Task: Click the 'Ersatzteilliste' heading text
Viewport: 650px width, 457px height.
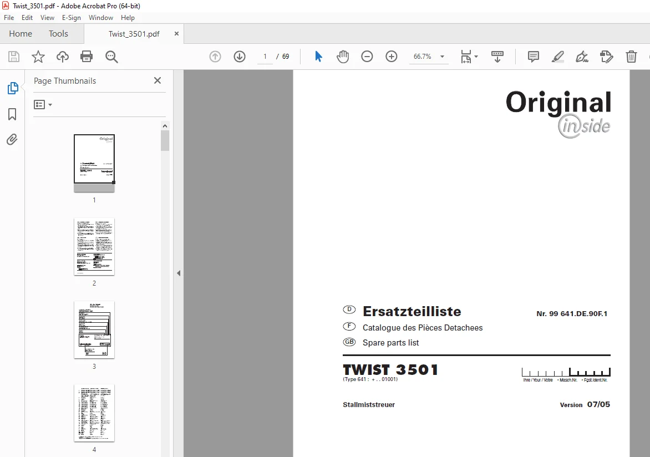Action: click(412, 312)
